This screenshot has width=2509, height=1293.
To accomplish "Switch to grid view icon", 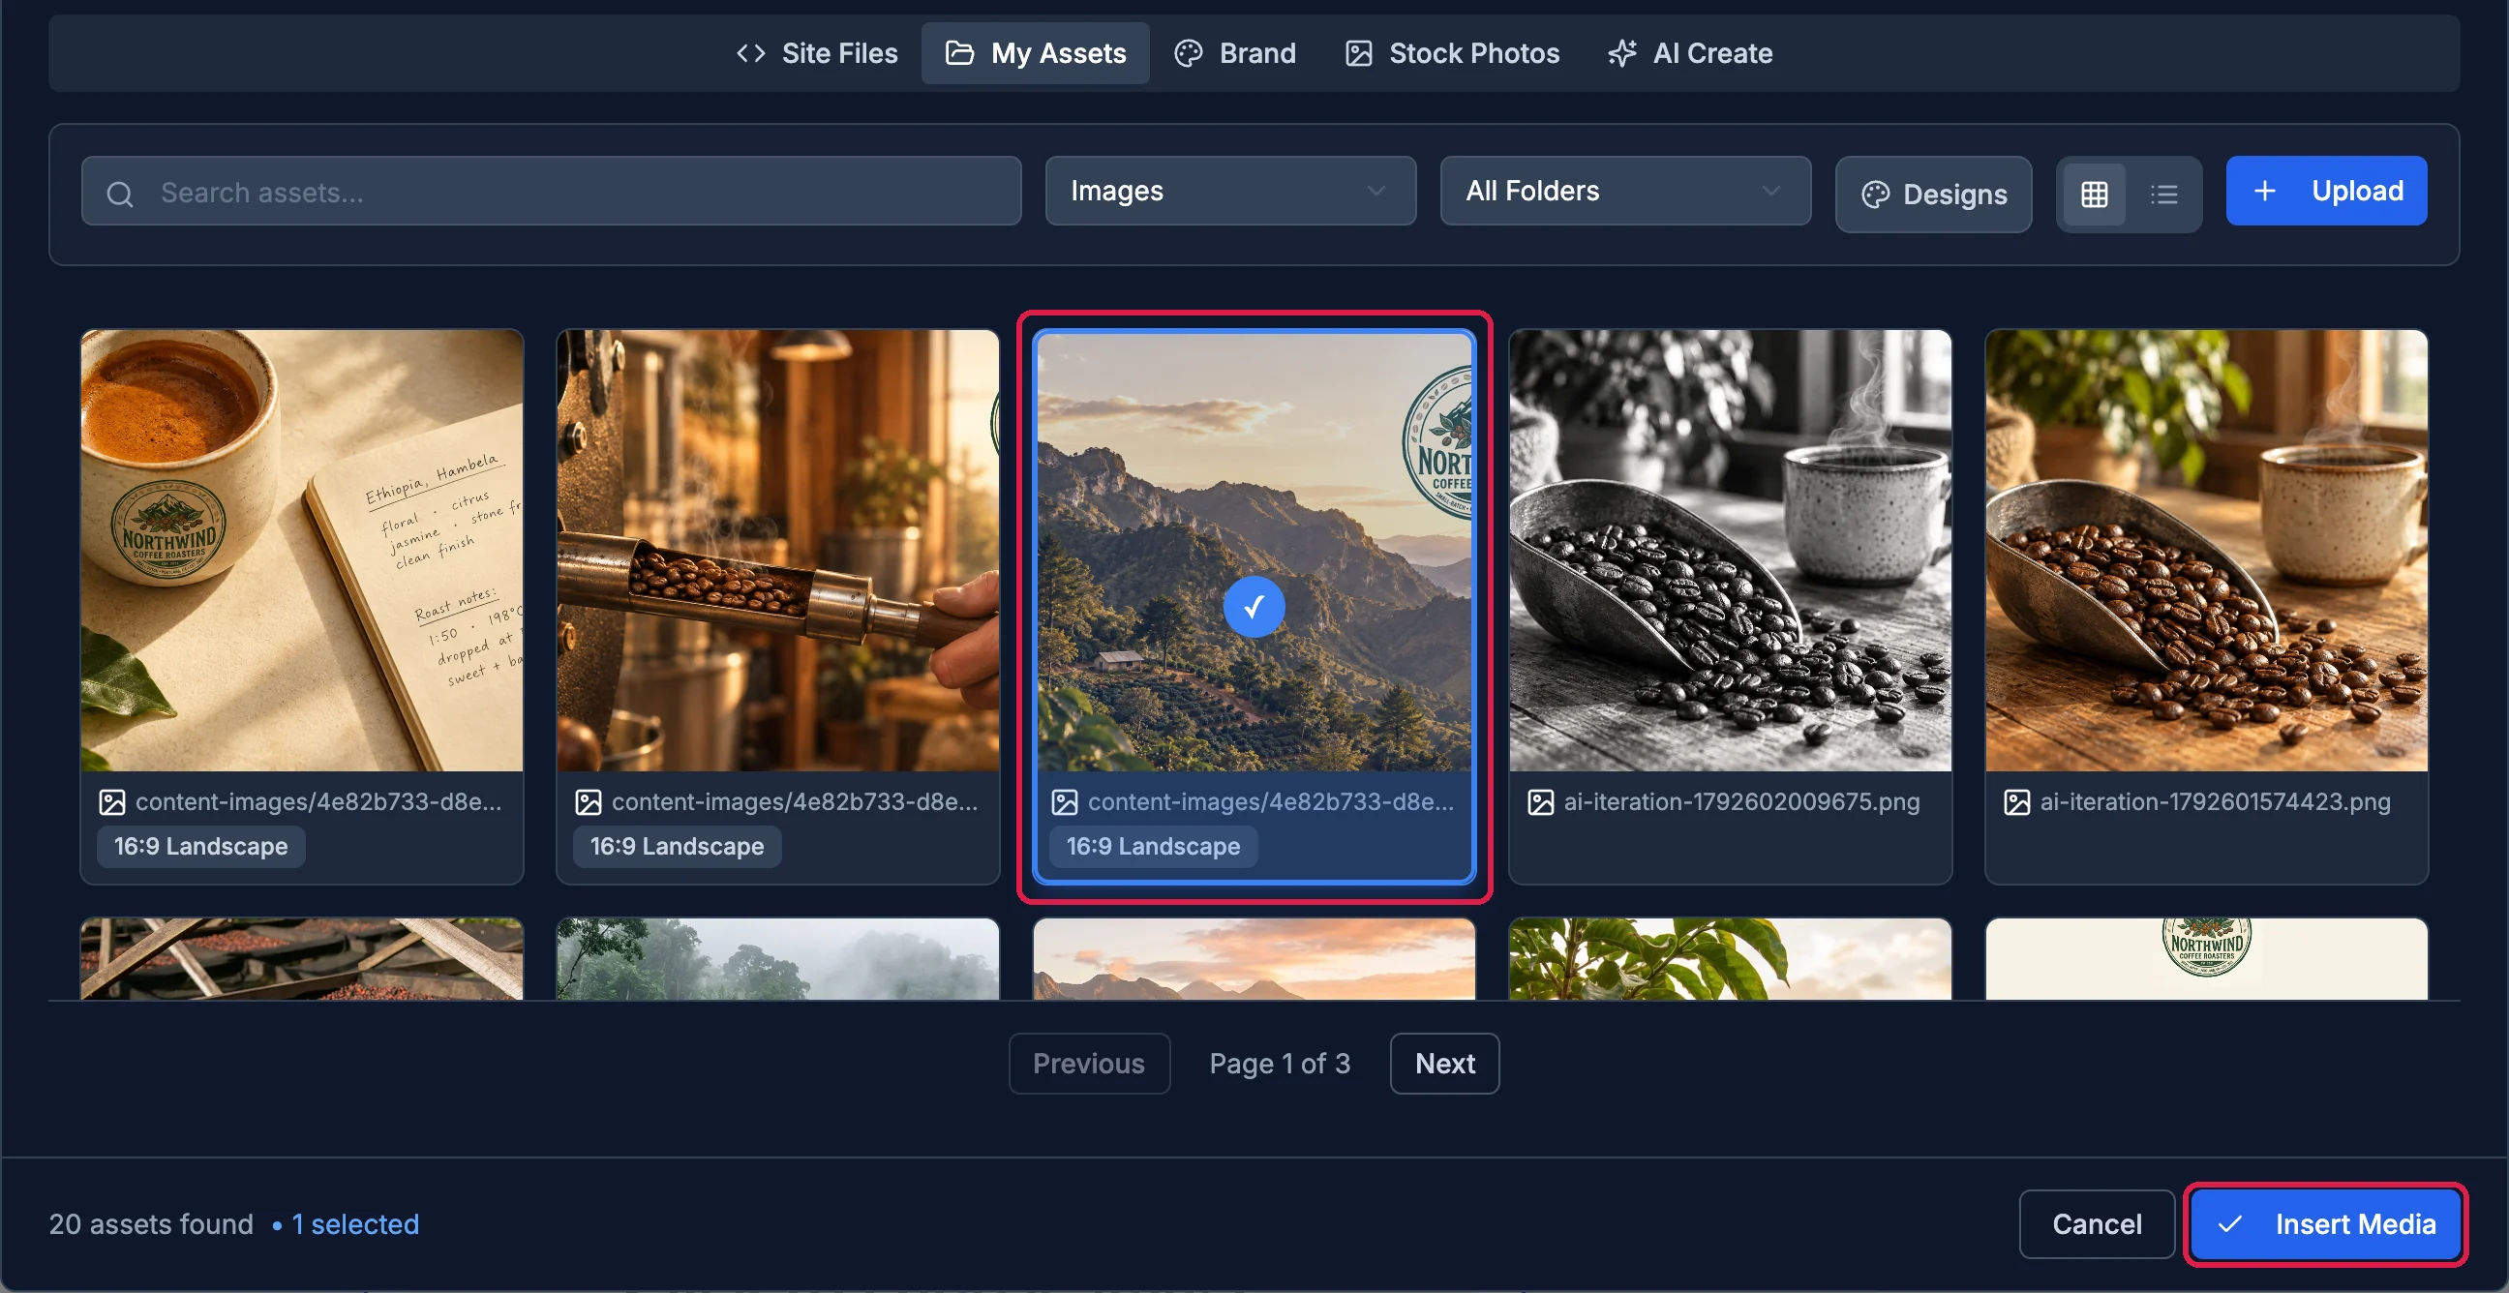I will point(2094,194).
